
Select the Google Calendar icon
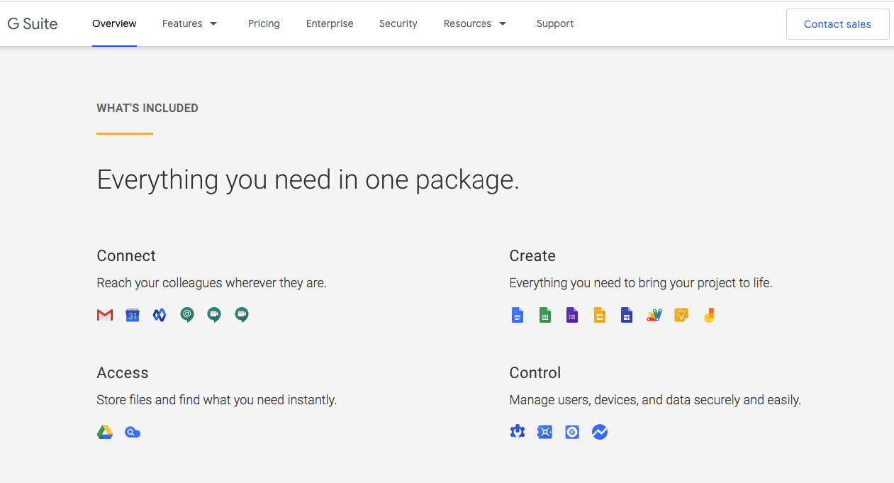[133, 315]
